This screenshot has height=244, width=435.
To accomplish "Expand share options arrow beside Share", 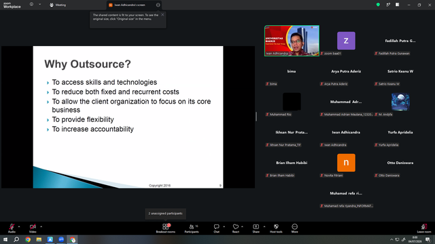I will (x=264, y=226).
